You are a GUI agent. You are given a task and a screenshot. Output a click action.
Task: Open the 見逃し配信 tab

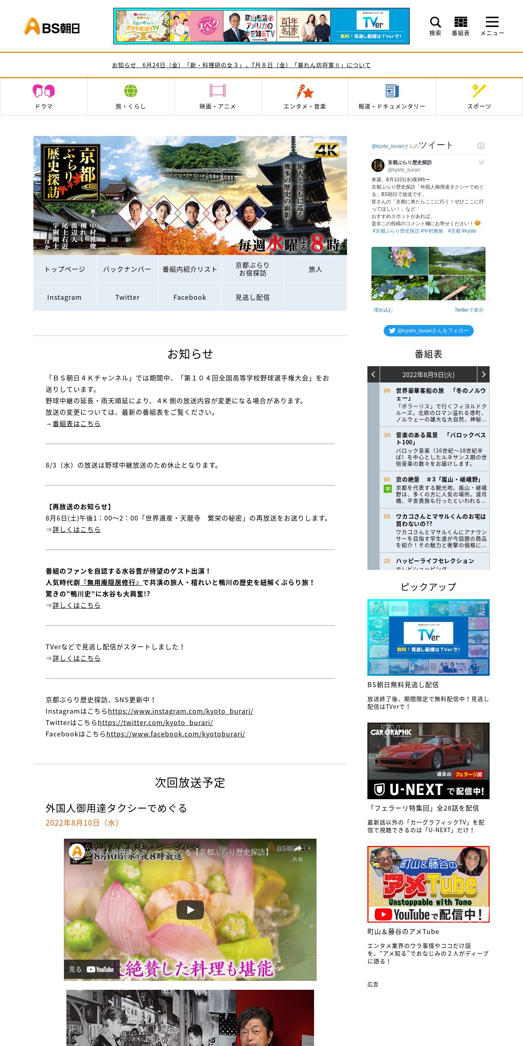(253, 297)
